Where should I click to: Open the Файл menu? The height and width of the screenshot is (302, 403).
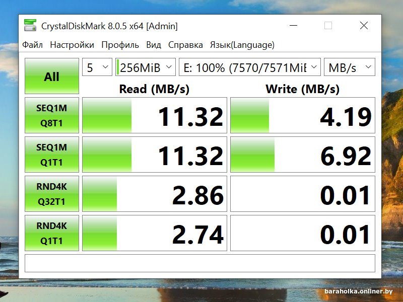[32, 45]
